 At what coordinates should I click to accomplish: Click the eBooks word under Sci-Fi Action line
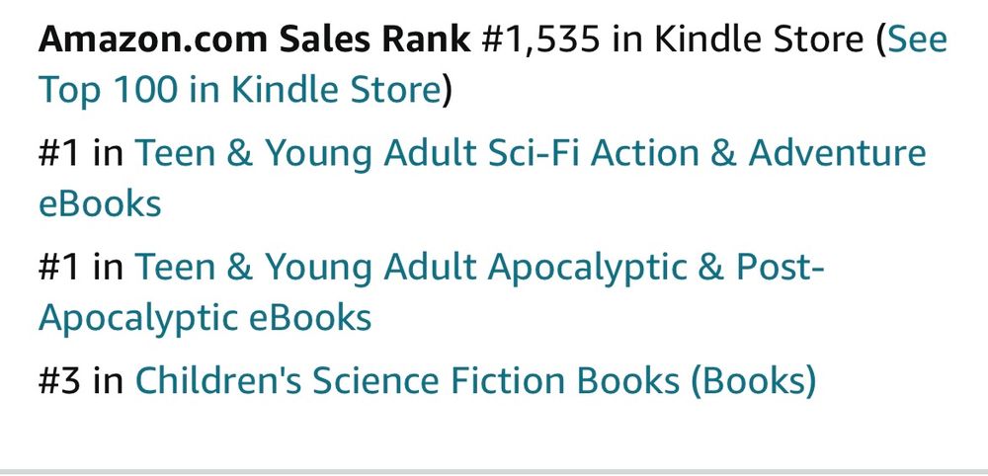[100, 203]
